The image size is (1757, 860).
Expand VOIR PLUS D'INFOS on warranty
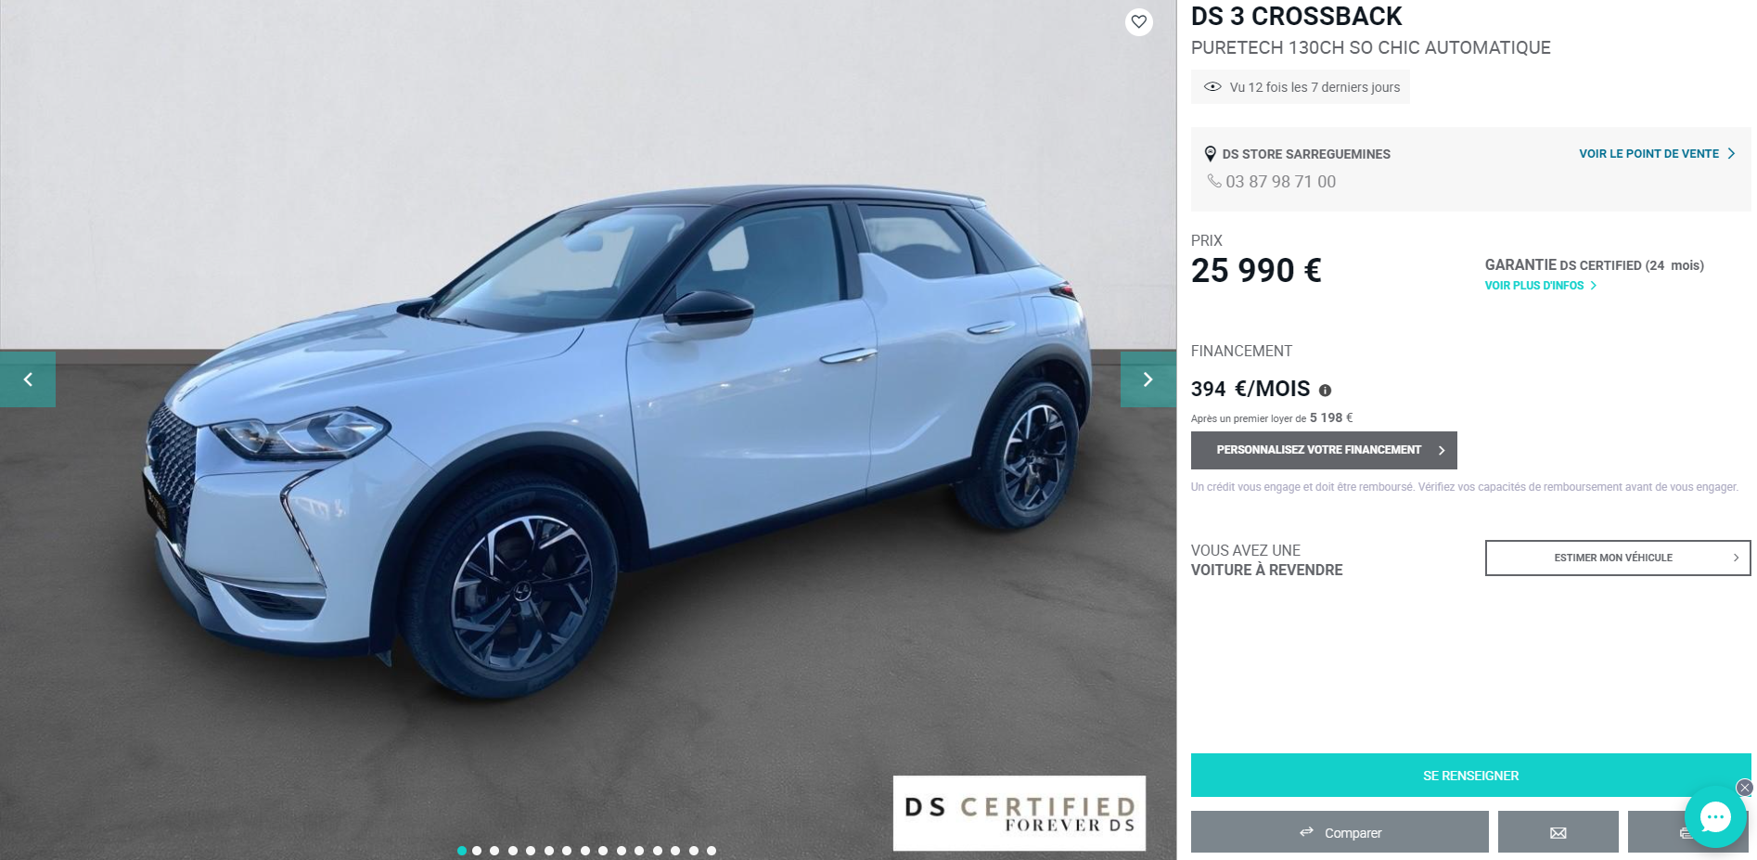click(1540, 286)
